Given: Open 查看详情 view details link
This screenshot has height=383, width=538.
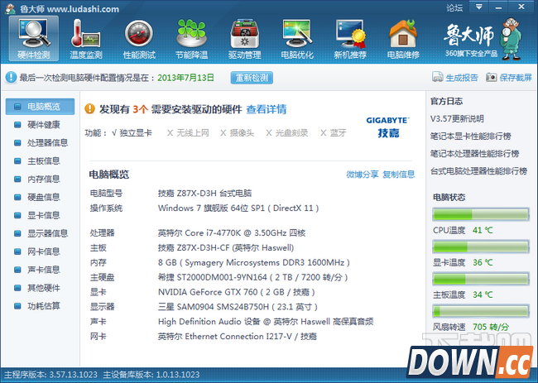Looking at the screenshot, I should click(267, 109).
